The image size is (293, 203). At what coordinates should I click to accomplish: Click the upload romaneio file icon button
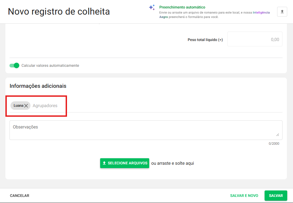(282, 12)
